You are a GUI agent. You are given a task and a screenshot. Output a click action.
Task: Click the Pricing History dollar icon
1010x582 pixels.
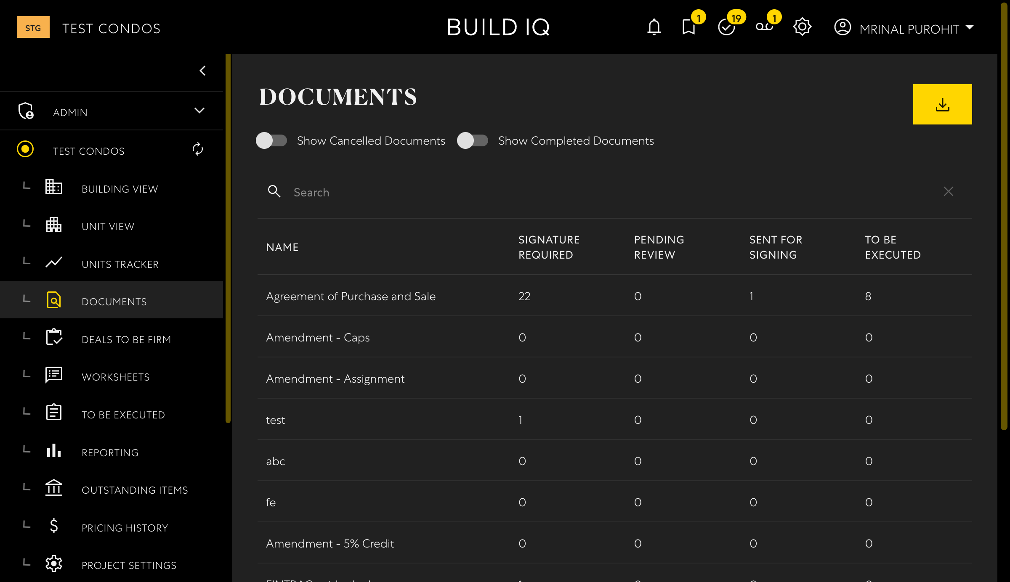click(x=54, y=526)
